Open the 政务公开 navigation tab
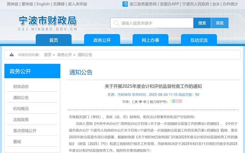Viewport: 245px width, 153px height. tap(102, 40)
